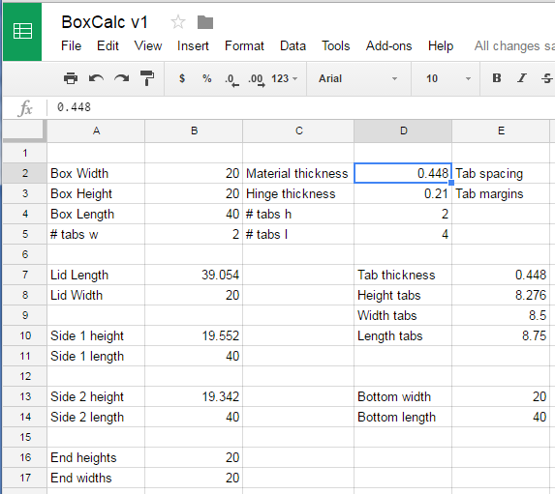This screenshot has height=494, width=555.
Task: Select row 13 header
Action: point(25,396)
